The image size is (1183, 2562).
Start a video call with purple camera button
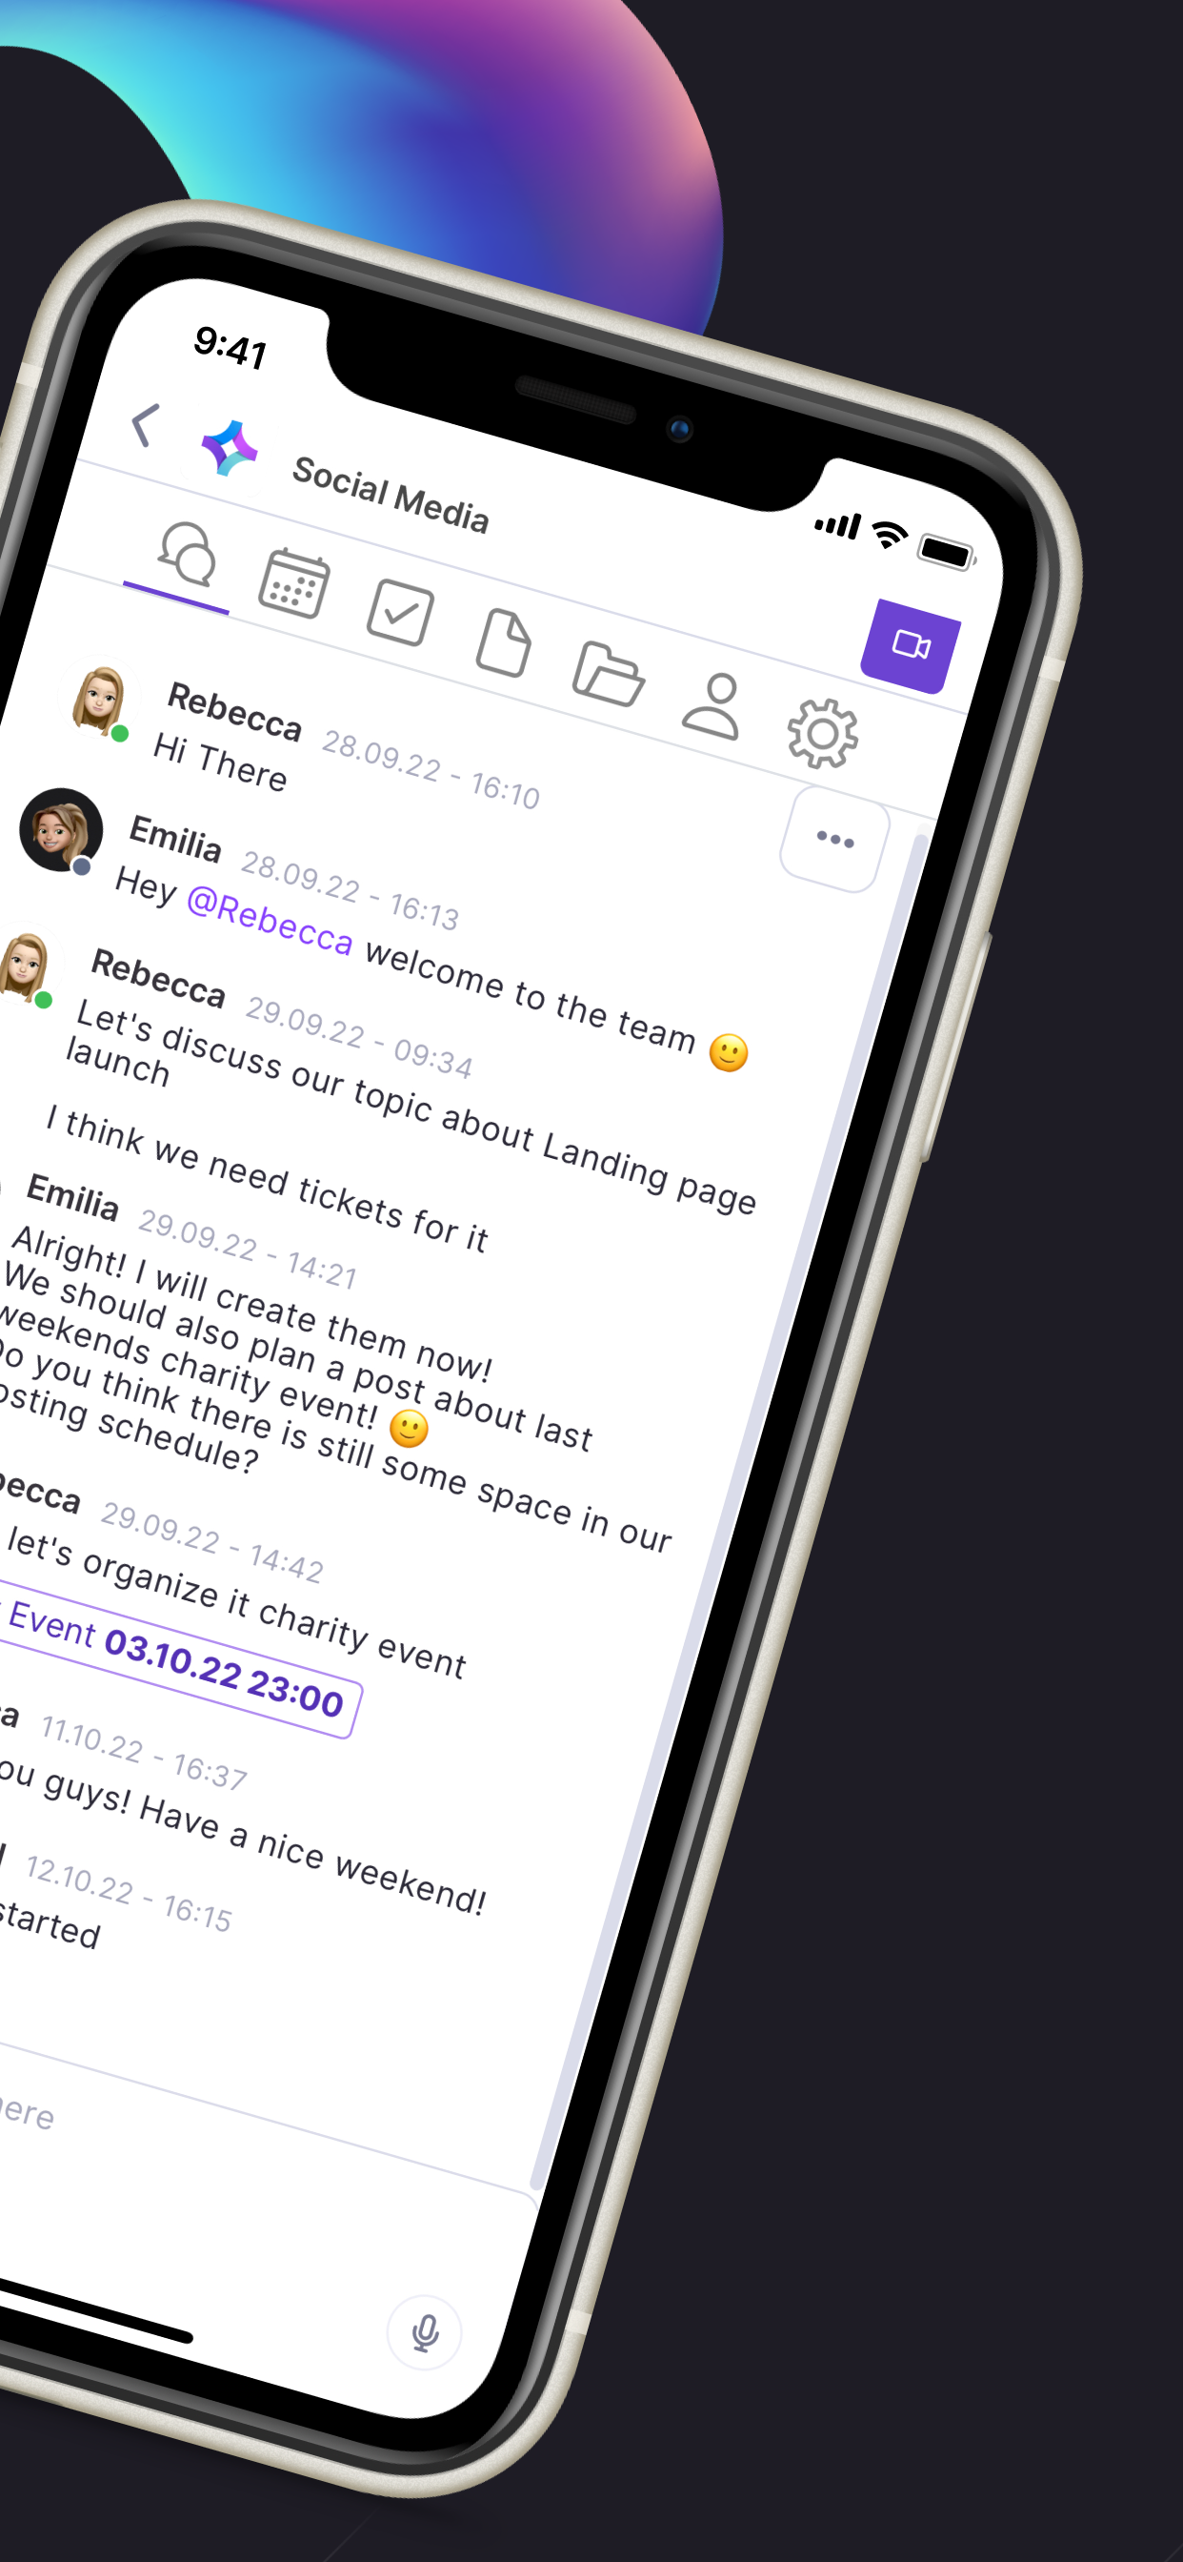(x=911, y=645)
